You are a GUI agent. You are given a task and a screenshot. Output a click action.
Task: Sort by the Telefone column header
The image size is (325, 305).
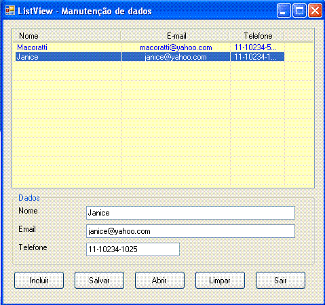point(256,36)
